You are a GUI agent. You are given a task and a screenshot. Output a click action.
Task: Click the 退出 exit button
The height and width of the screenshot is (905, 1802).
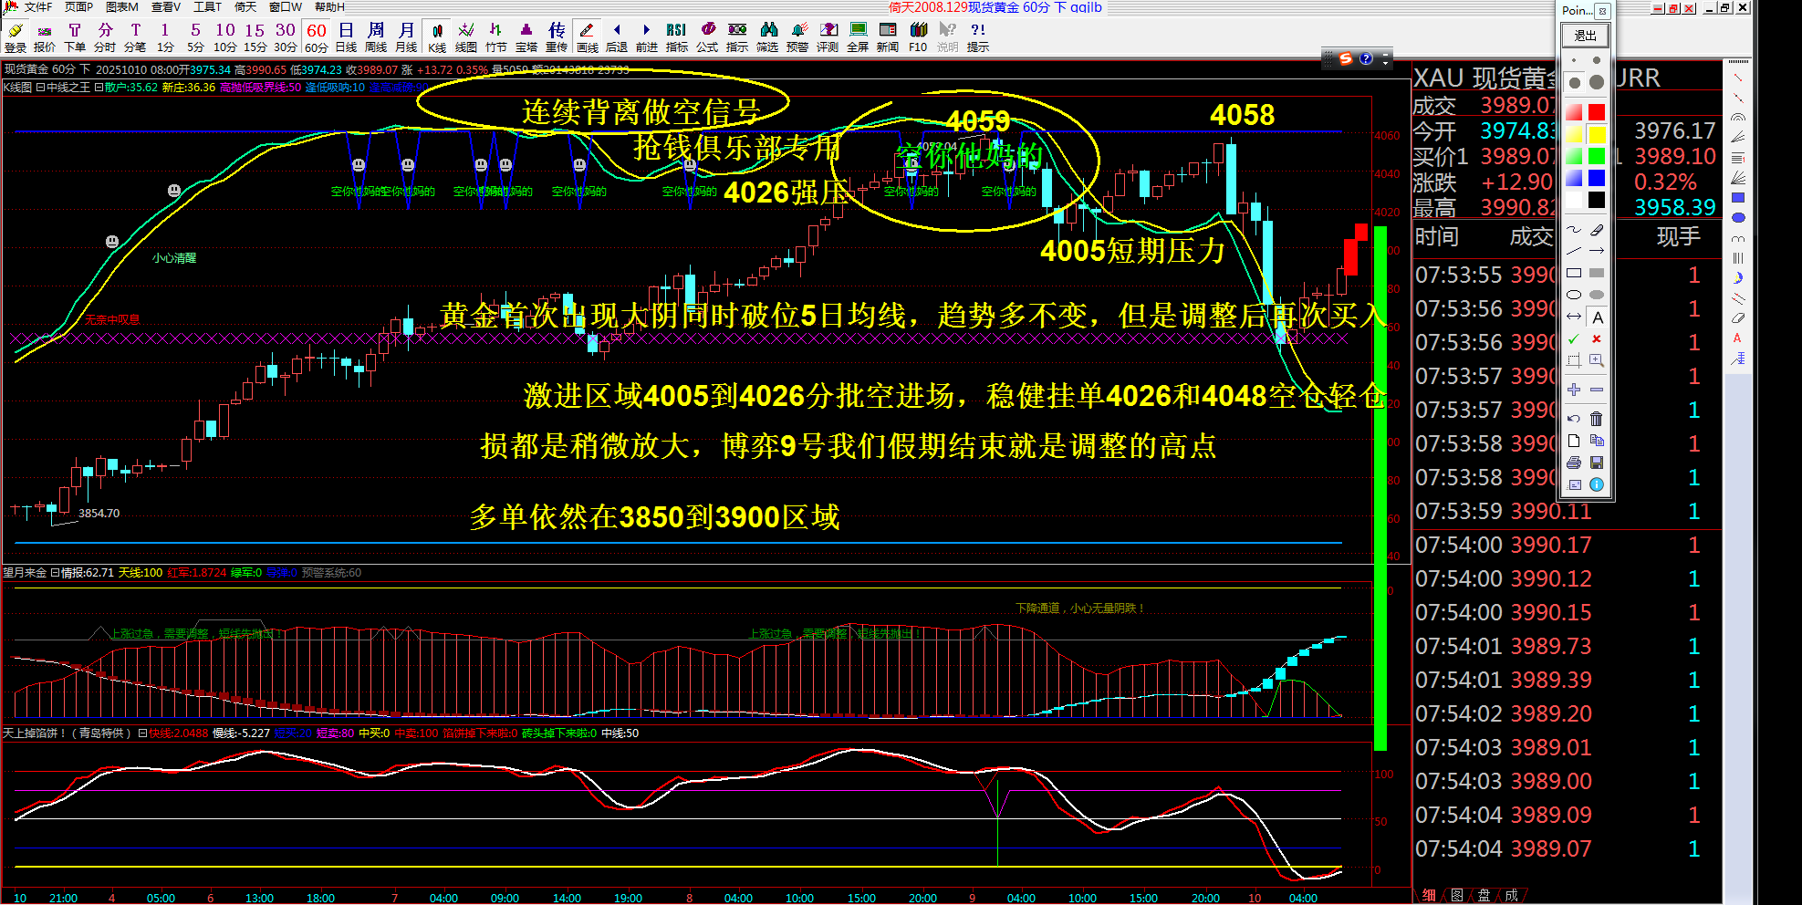click(x=1585, y=36)
